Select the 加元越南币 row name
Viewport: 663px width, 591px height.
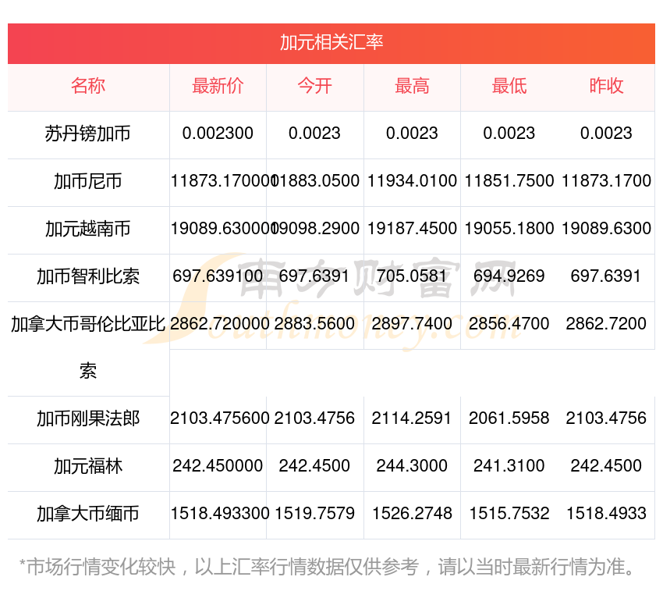point(88,229)
